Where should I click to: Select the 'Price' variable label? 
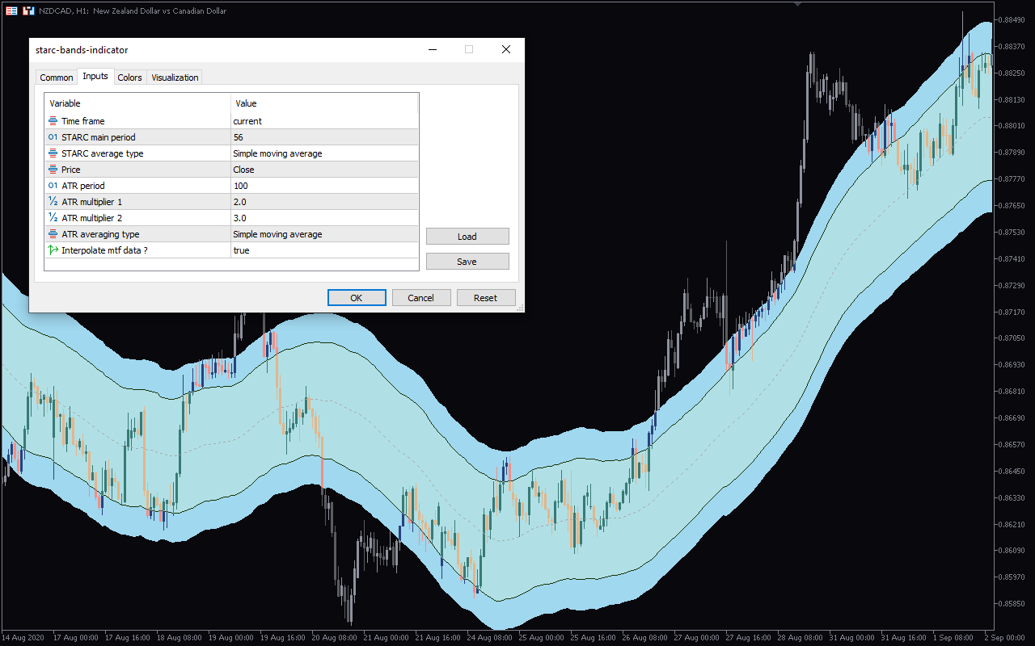[71, 170]
